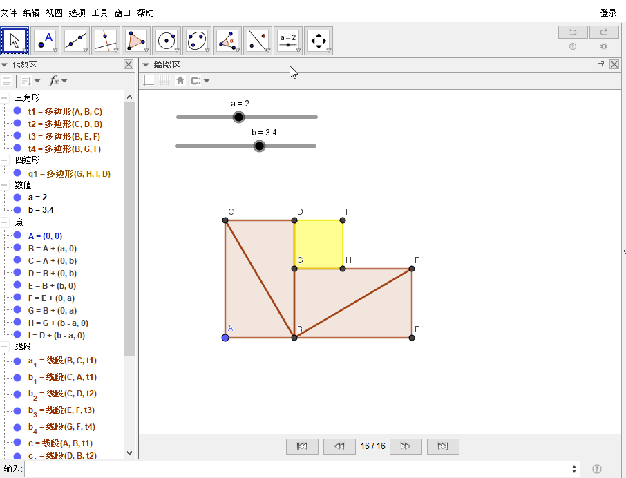
Task: Open the 工具 menu
Action: pos(99,12)
